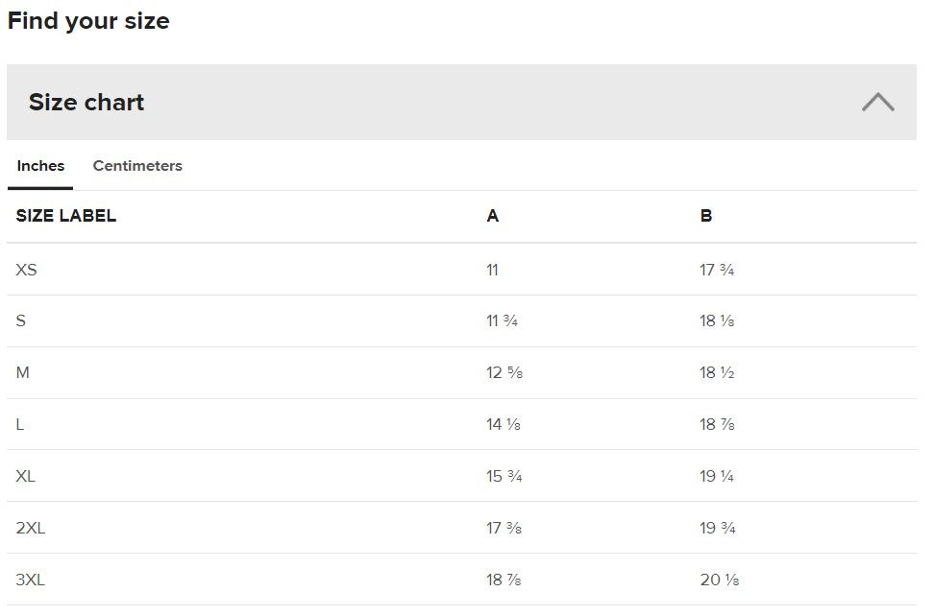Click the M measurement B value 18 ½
Image resolution: width=934 pixels, height=616 pixels.
click(717, 372)
